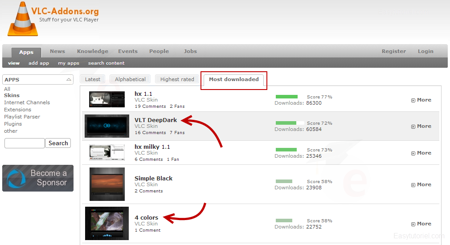The width and height of the screenshot is (450, 245).
Task: Open the hx 1.1 skin thumbnail
Action: tap(107, 99)
